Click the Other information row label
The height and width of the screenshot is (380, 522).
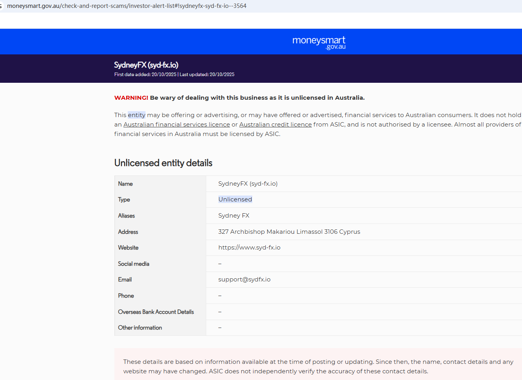click(x=140, y=328)
